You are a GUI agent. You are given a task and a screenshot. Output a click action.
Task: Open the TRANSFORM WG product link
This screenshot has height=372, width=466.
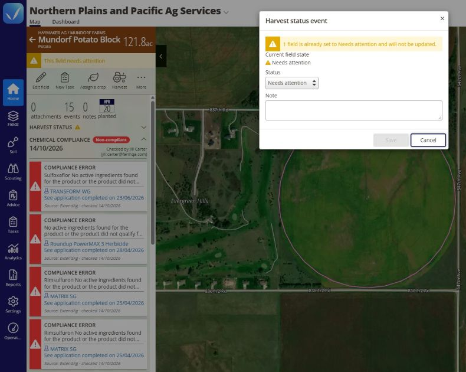(x=70, y=191)
